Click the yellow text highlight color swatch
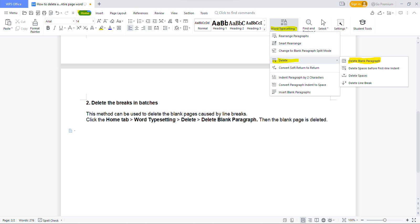420x224 pixels. coord(101,28)
